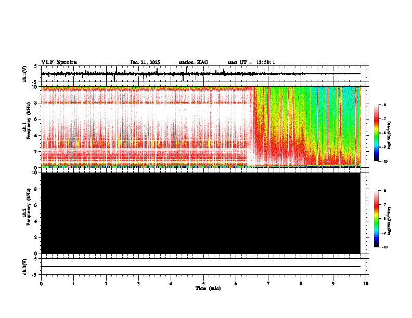
Task: Click the "VLF Spectra" plot title
Action: [59, 62]
